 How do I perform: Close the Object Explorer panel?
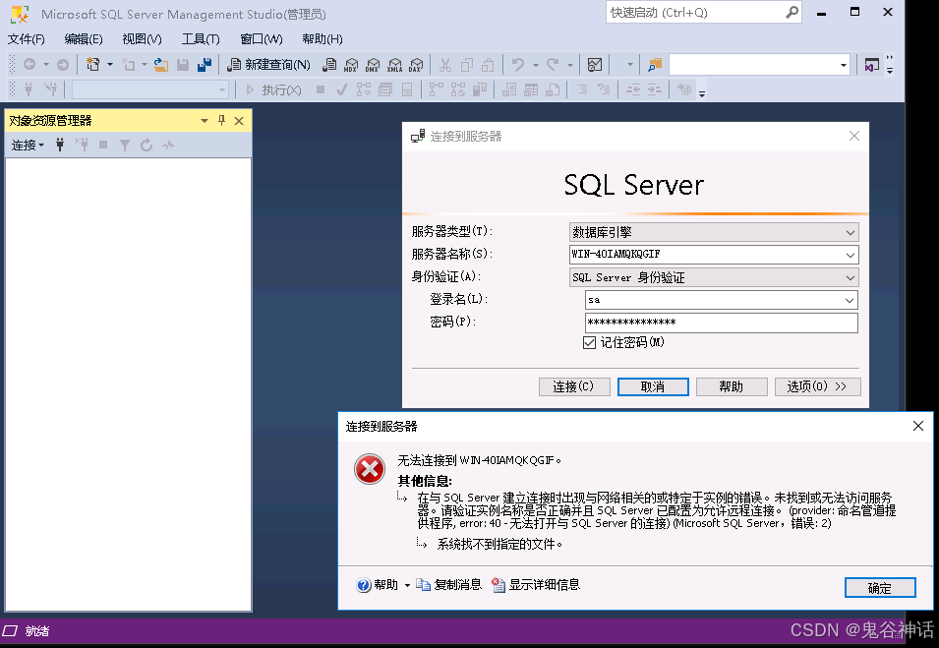[239, 120]
